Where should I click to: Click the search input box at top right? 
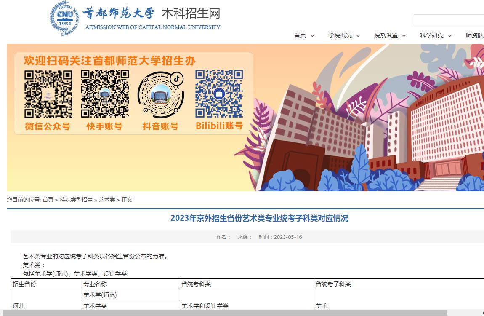pyautogui.click(x=449, y=20)
